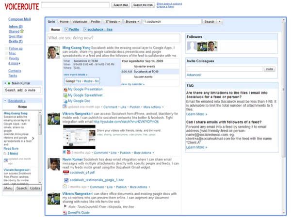Open the Advanced invite link
Viewport: 292px width, 219px height.
(x=194, y=75)
